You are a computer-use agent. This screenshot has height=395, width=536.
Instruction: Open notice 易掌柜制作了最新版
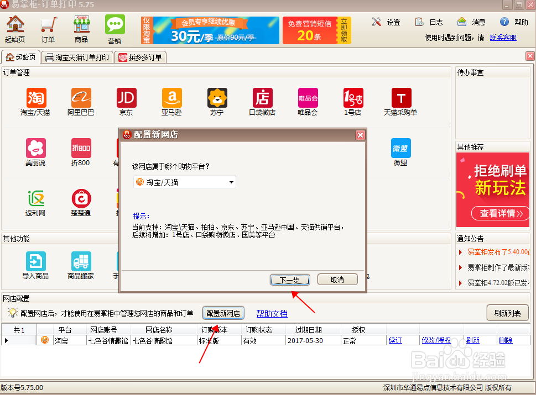(x=498, y=267)
